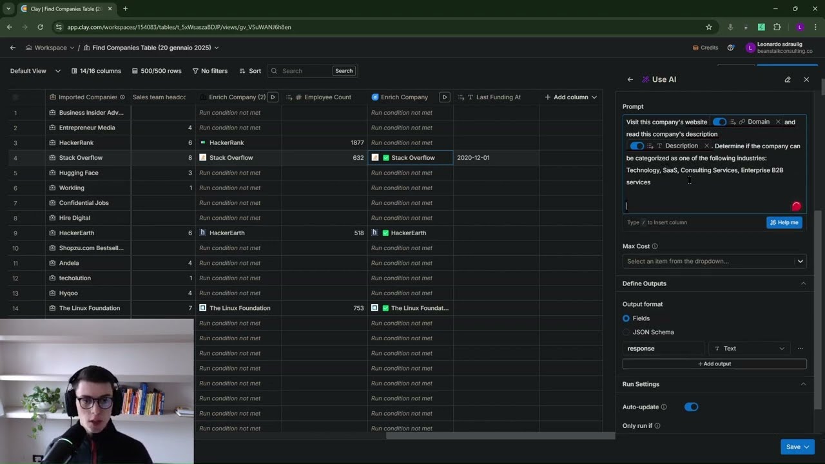Reload the page
The height and width of the screenshot is (464, 825).
pyautogui.click(x=40, y=27)
